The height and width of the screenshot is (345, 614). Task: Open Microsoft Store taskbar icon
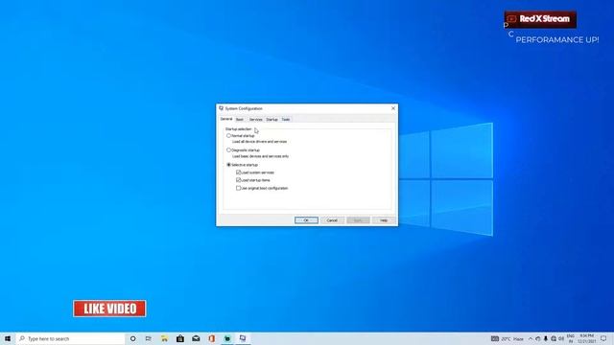[x=180, y=338]
